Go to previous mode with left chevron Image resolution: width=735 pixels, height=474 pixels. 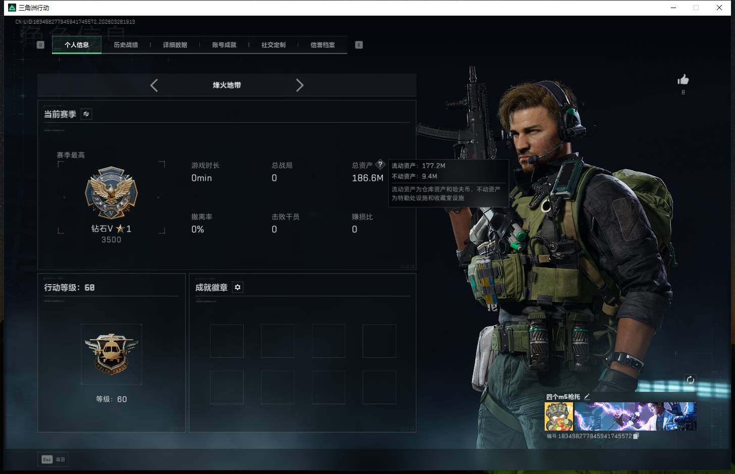pyautogui.click(x=154, y=85)
